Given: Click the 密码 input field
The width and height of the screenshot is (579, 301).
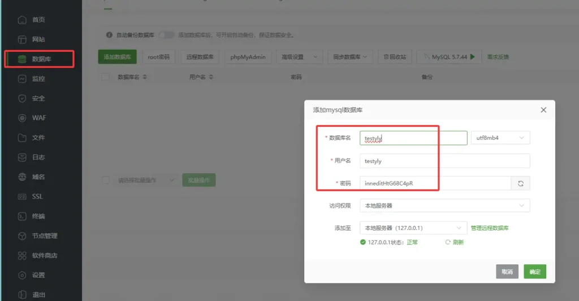Looking at the screenshot, I should tap(435, 183).
